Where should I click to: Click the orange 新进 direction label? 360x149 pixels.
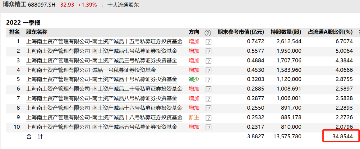tap(194, 118)
